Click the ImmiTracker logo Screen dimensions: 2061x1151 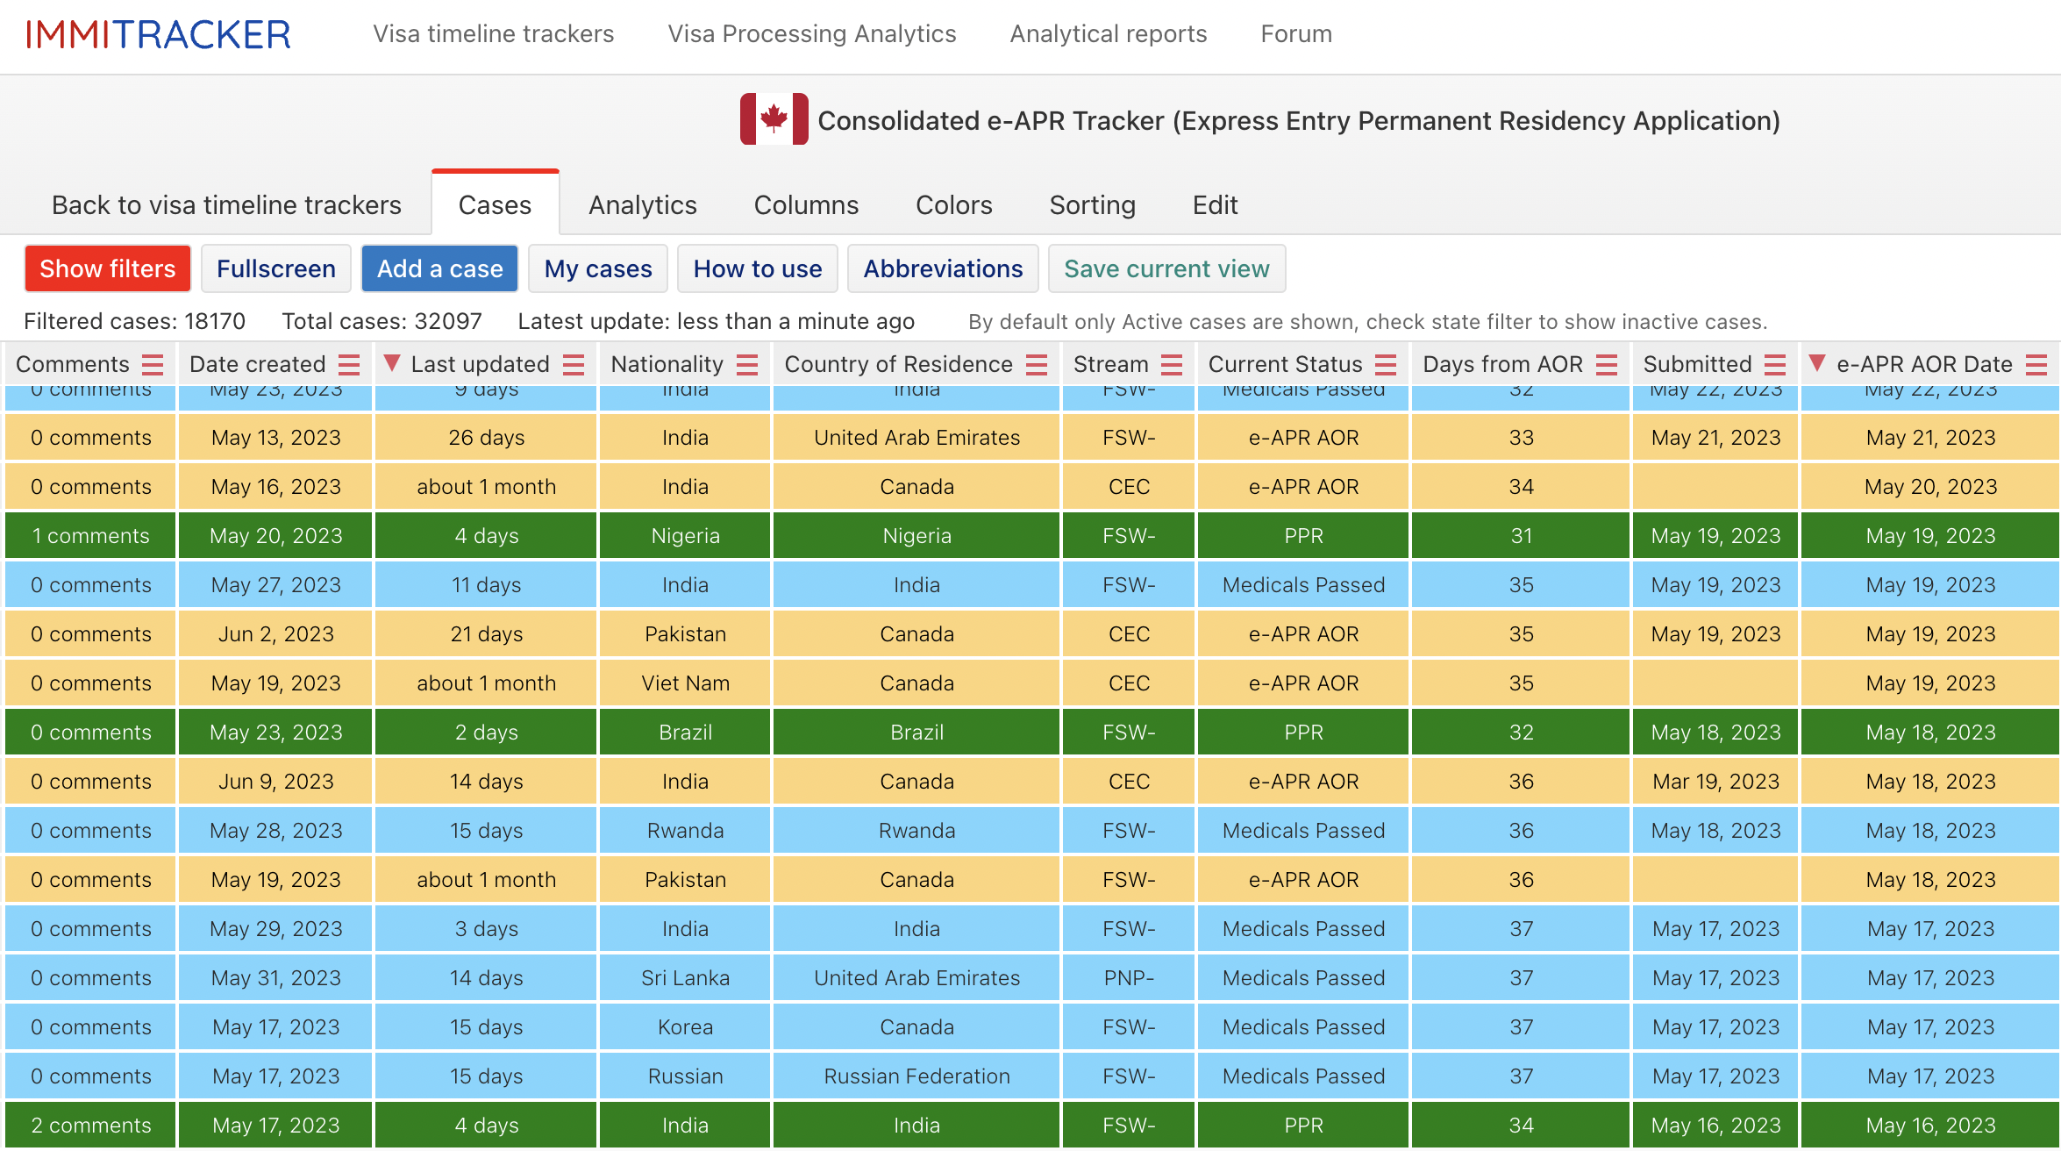point(159,35)
